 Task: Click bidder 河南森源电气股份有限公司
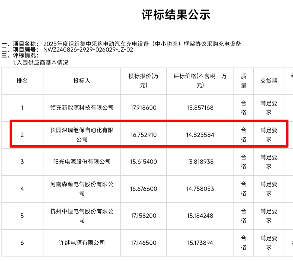pos(82,189)
